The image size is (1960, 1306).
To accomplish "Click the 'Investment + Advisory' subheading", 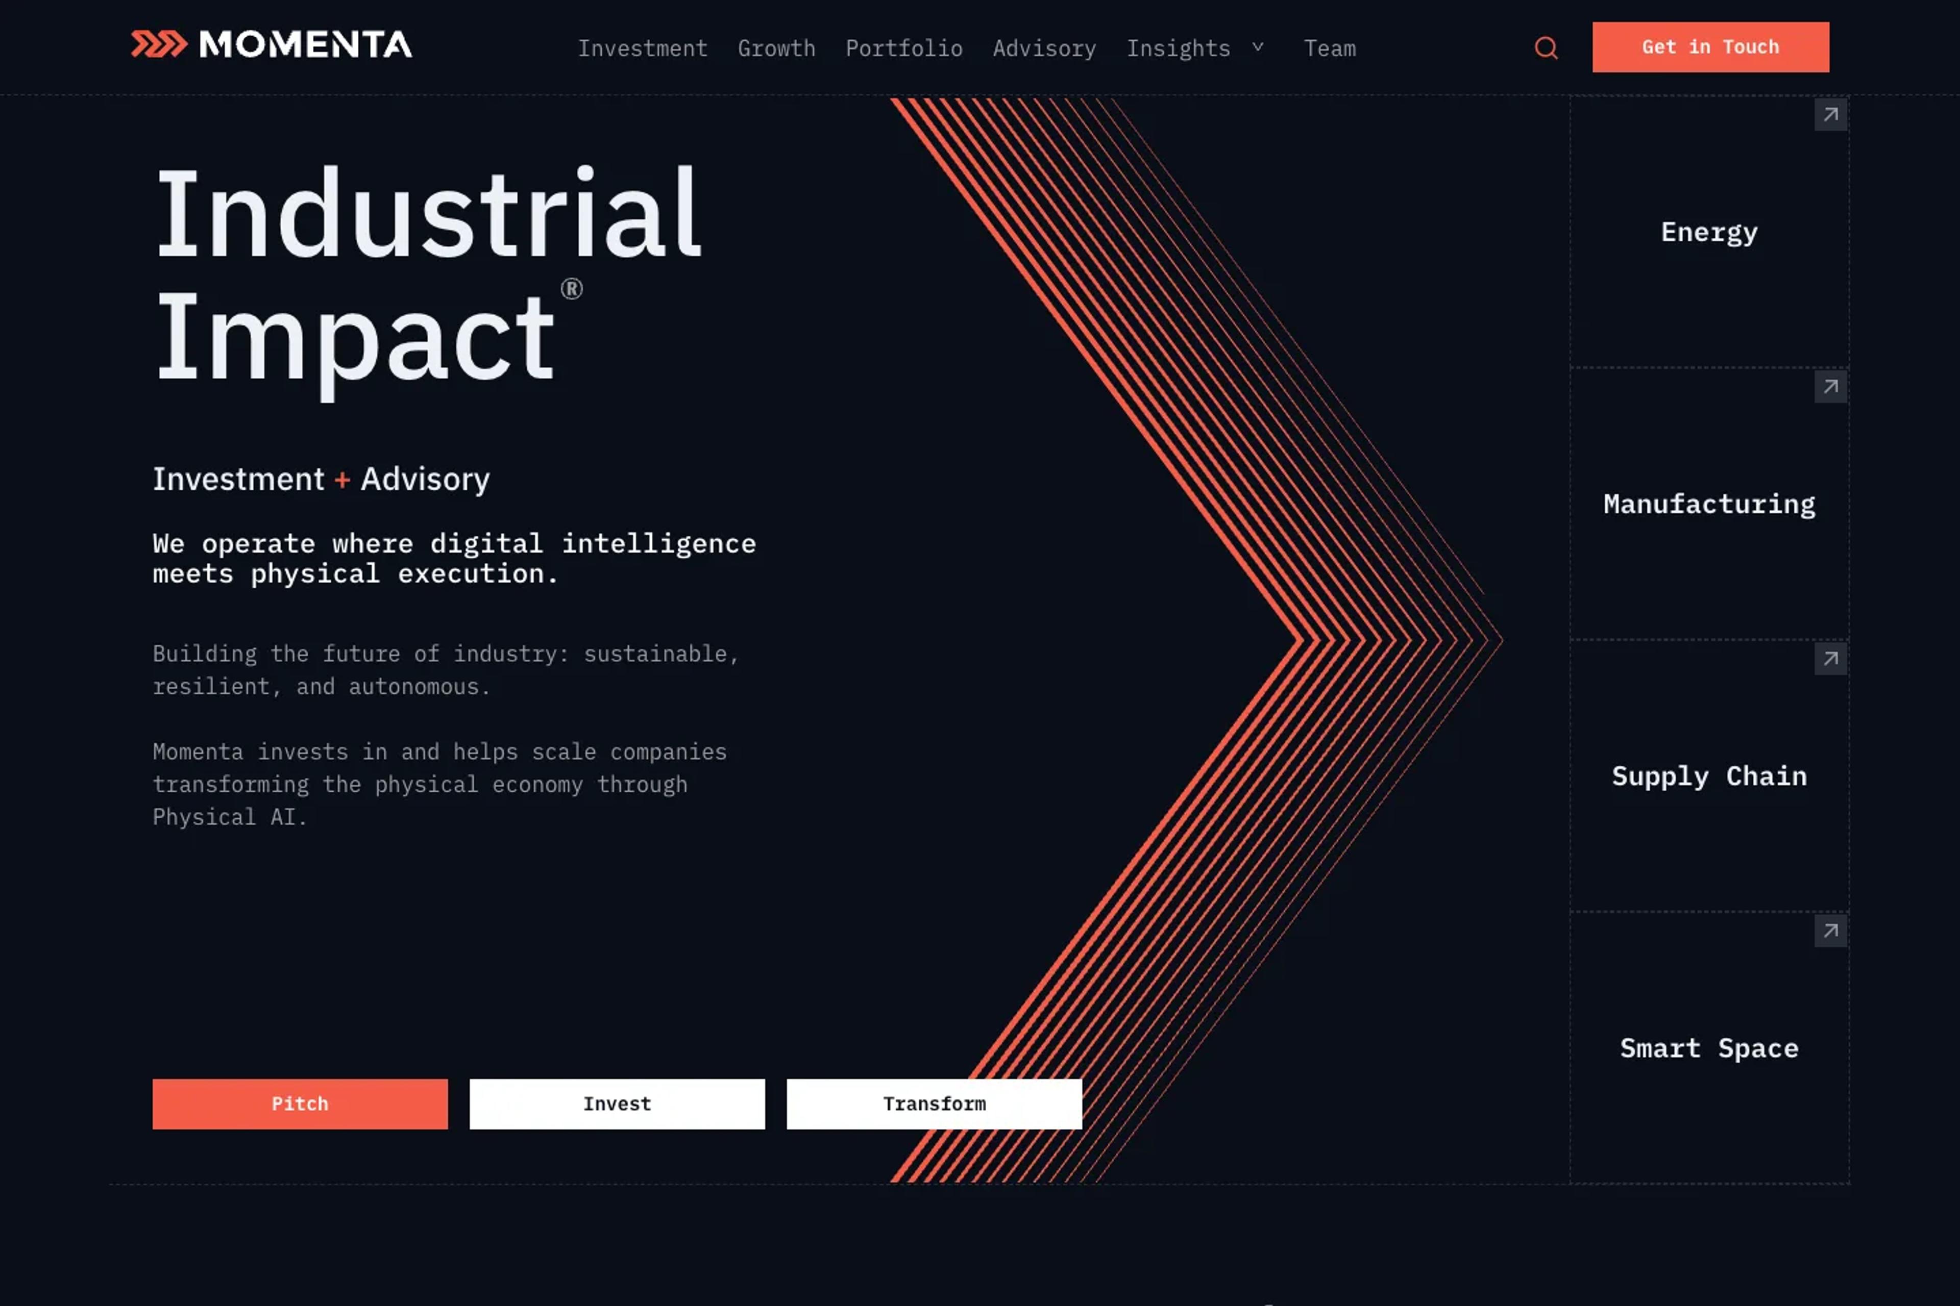I will [x=321, y=480].
